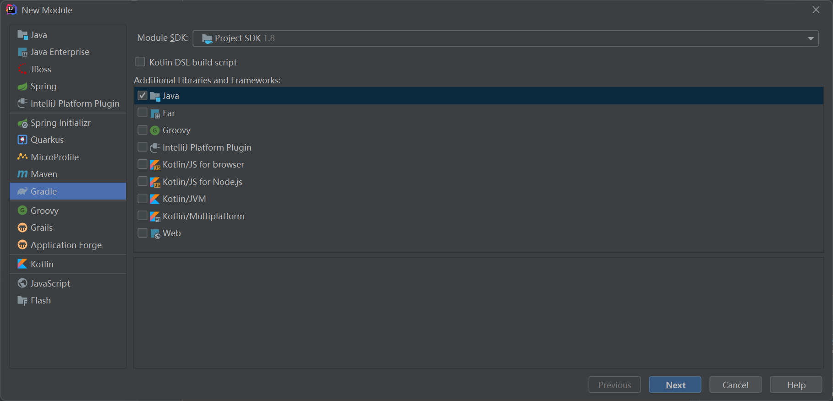
Task: Check the Ear framework checkbox
Action: 142,113
